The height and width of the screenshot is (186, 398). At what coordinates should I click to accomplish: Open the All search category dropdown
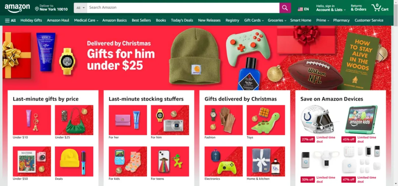point(80,8)
